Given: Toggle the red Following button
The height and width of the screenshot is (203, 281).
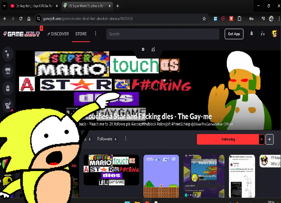Looking at the screenshot, I should (228, 139).
